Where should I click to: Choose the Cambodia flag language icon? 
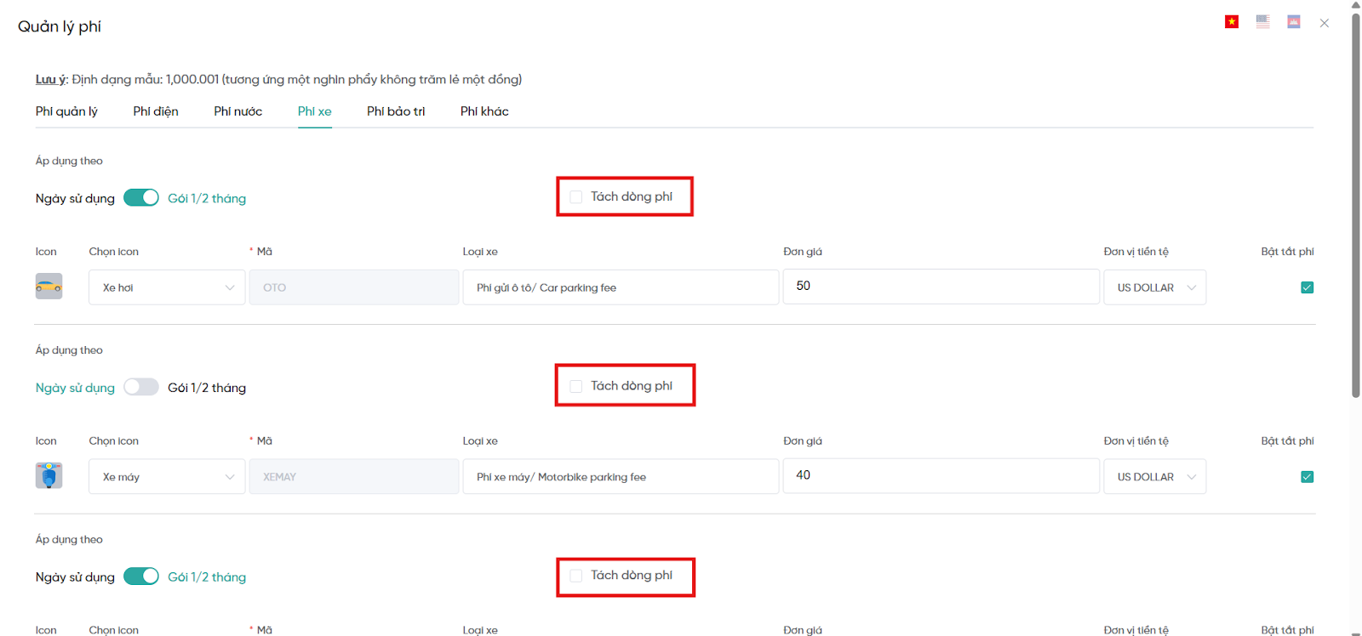click(1293, 22)
